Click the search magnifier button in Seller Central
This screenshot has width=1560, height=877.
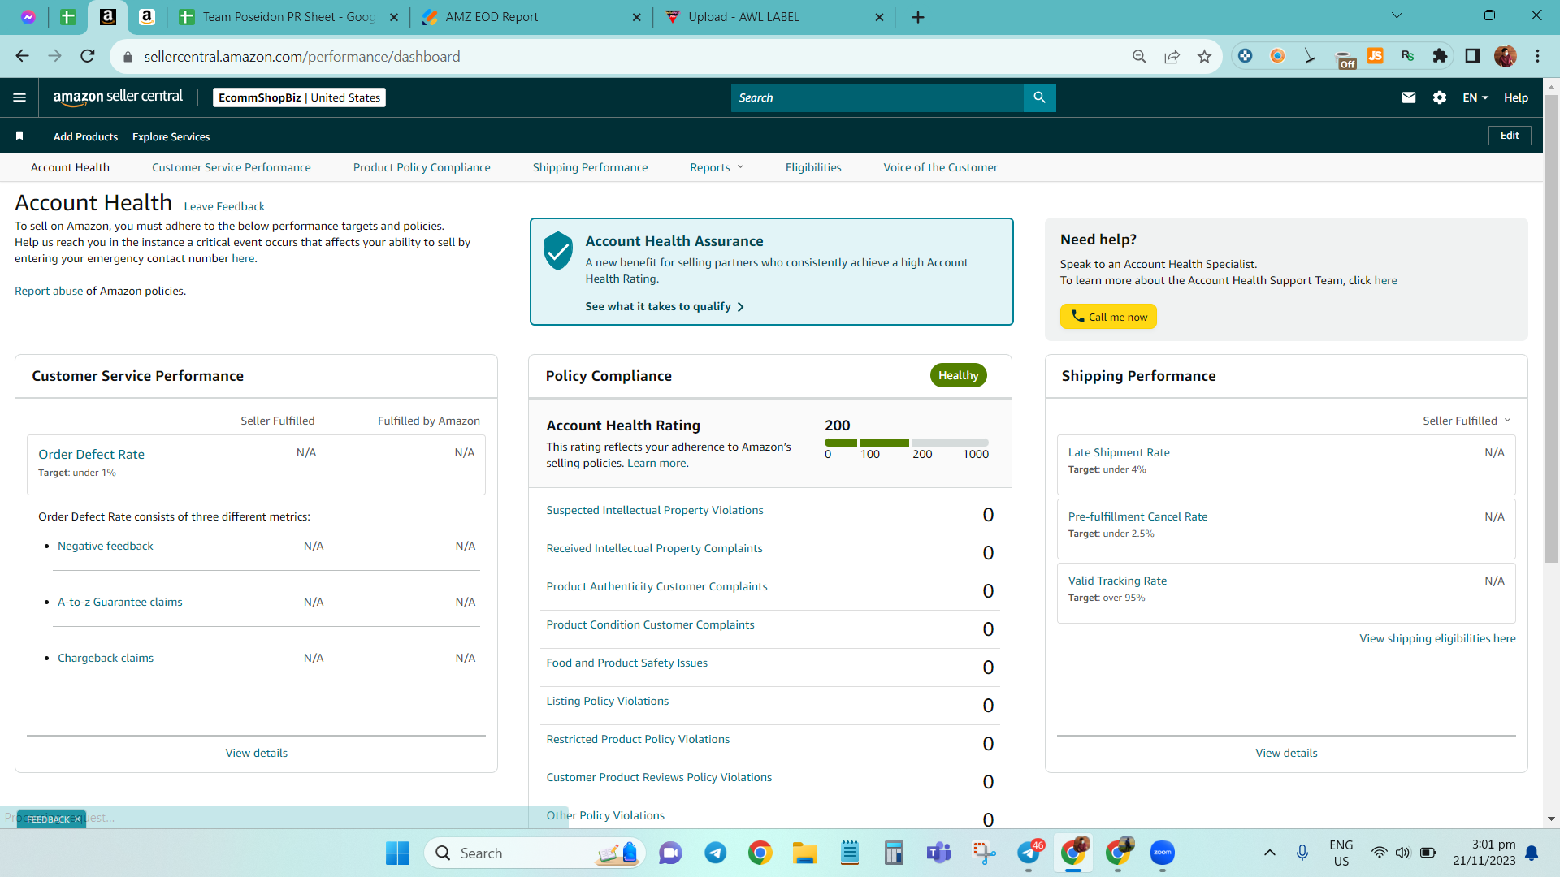click(x=1039, y=97)
